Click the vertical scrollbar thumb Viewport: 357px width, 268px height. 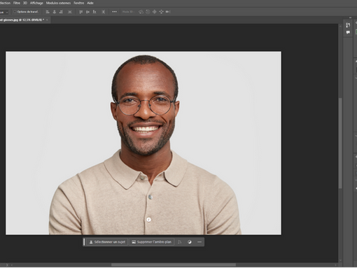pyautogui.click(x=340, y=143)
